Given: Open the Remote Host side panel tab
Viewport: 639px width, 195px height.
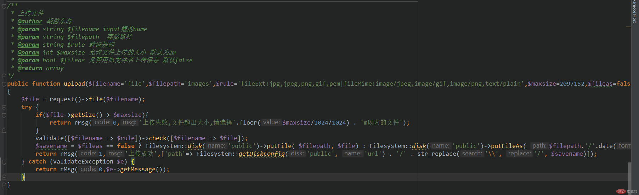Looking at the screenshot, I should point(635,12).
